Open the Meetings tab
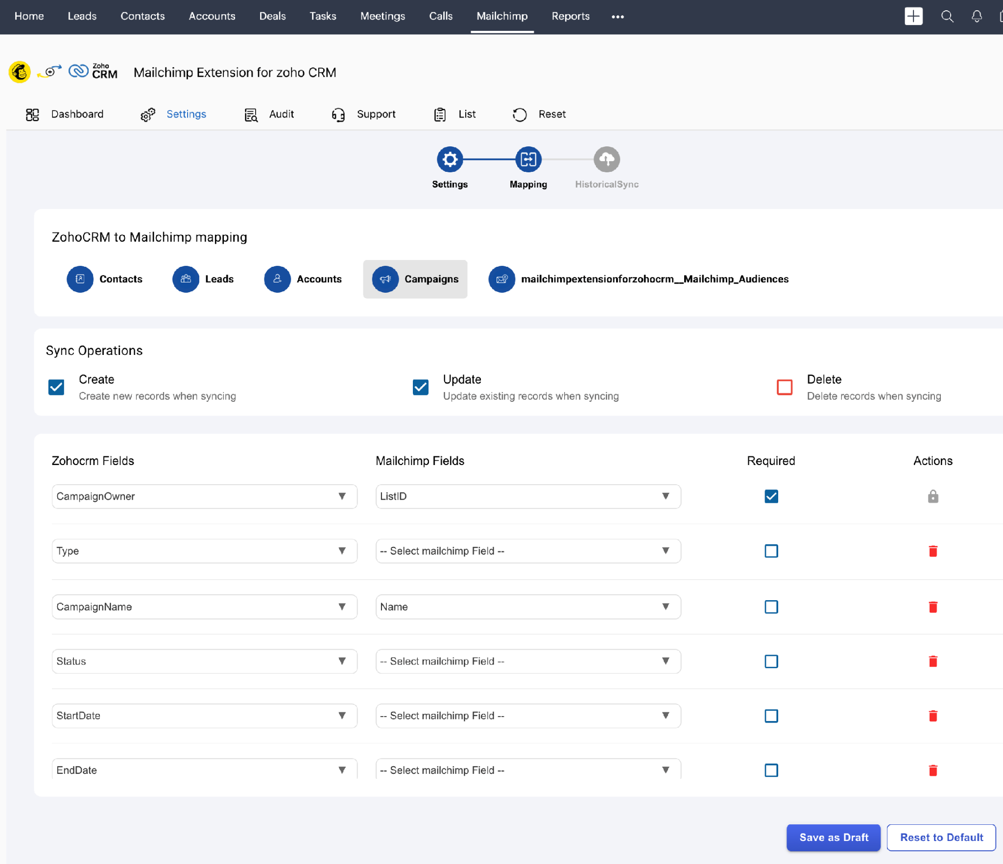 (x=382, y=16)
